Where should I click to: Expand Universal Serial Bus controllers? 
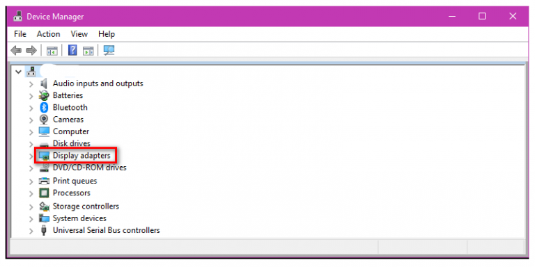click(31, 231)
